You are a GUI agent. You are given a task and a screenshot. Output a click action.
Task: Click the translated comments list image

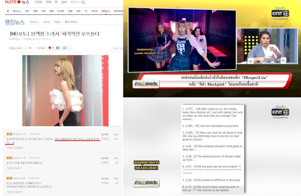click(x=213, y=149)
